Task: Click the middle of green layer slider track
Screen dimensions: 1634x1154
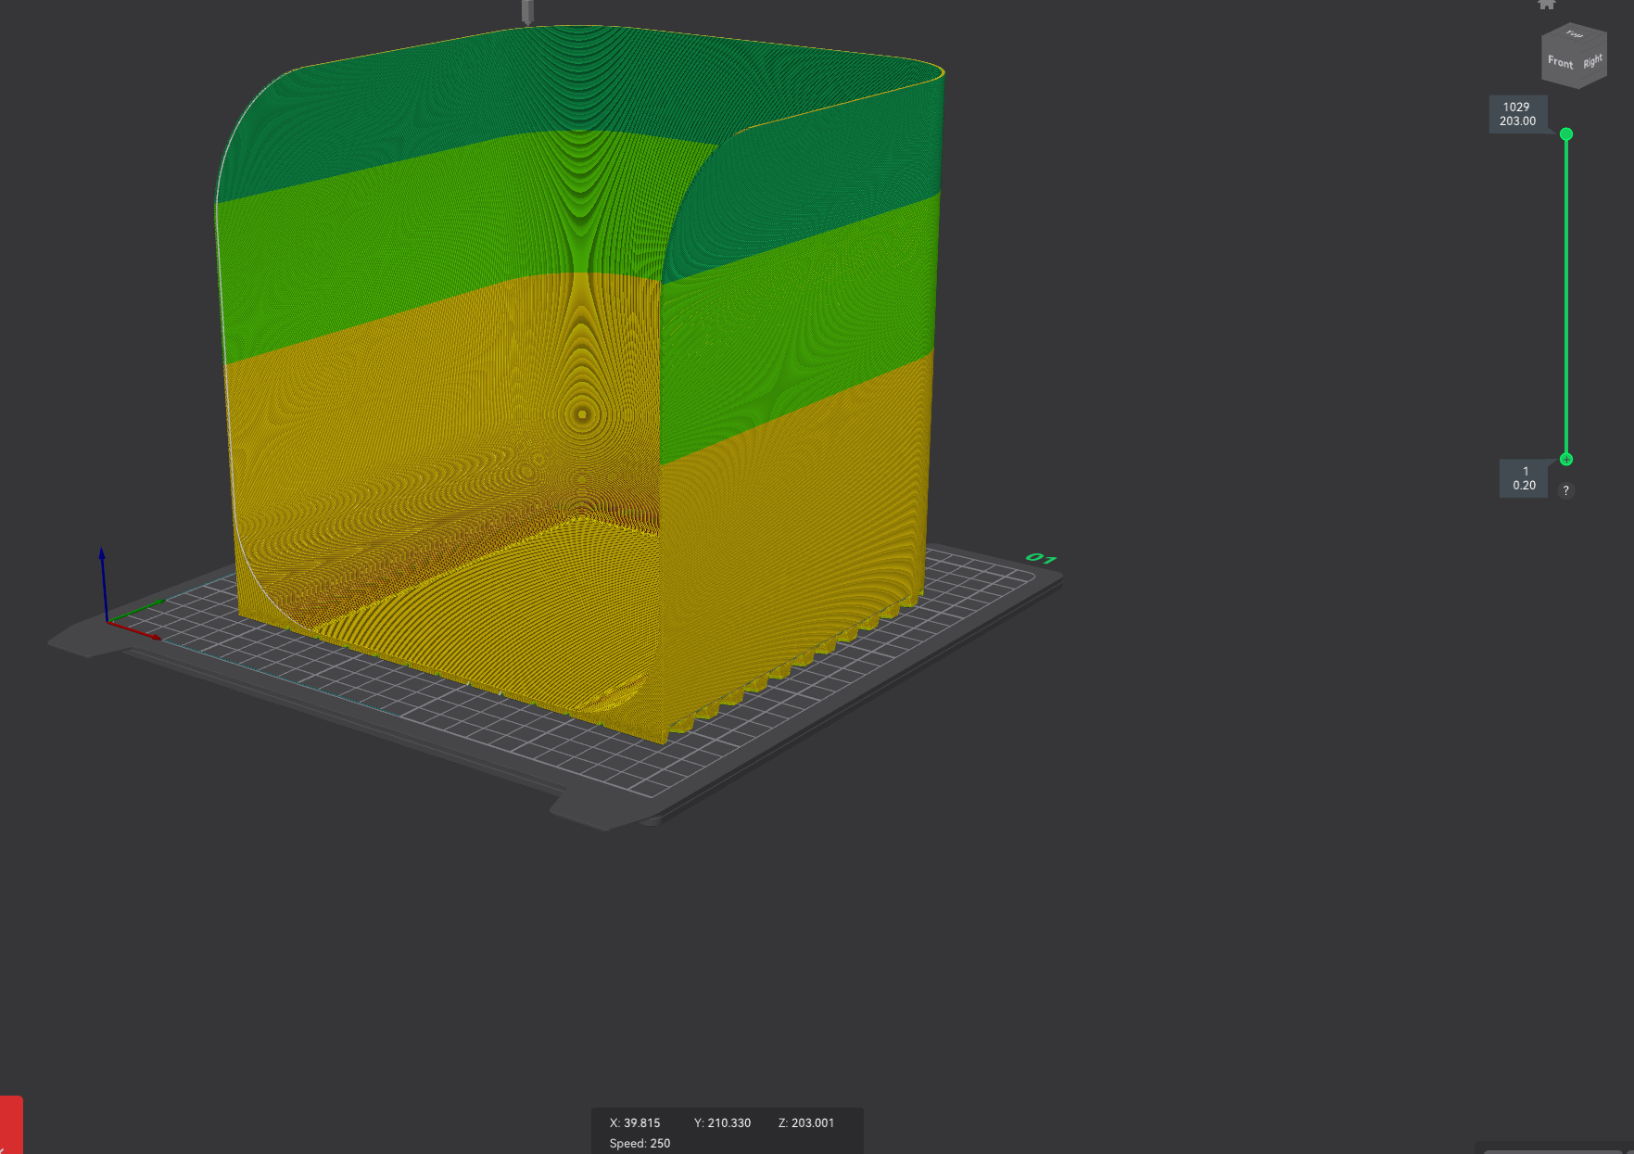Action: 1565,297
